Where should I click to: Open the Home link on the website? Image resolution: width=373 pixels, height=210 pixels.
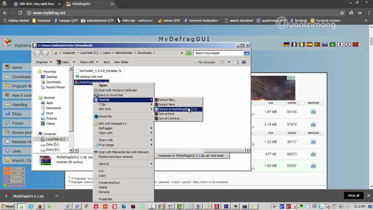(x=17, y=67)
